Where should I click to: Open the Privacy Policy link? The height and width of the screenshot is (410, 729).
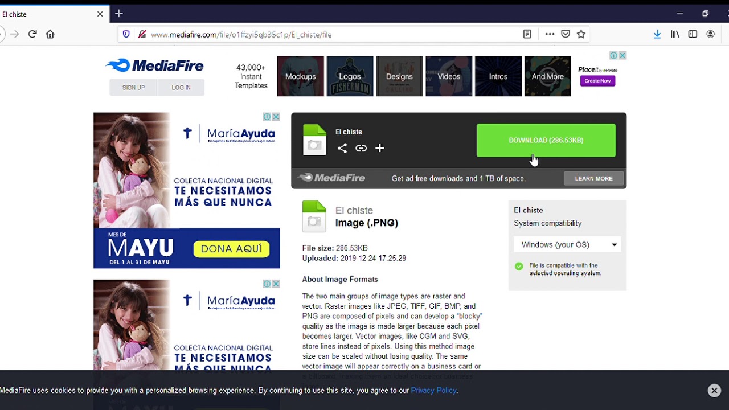click(x=433, y=390)
